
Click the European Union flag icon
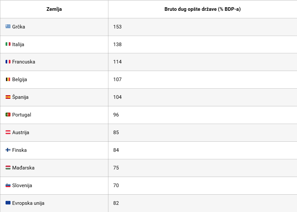[8, 203]
